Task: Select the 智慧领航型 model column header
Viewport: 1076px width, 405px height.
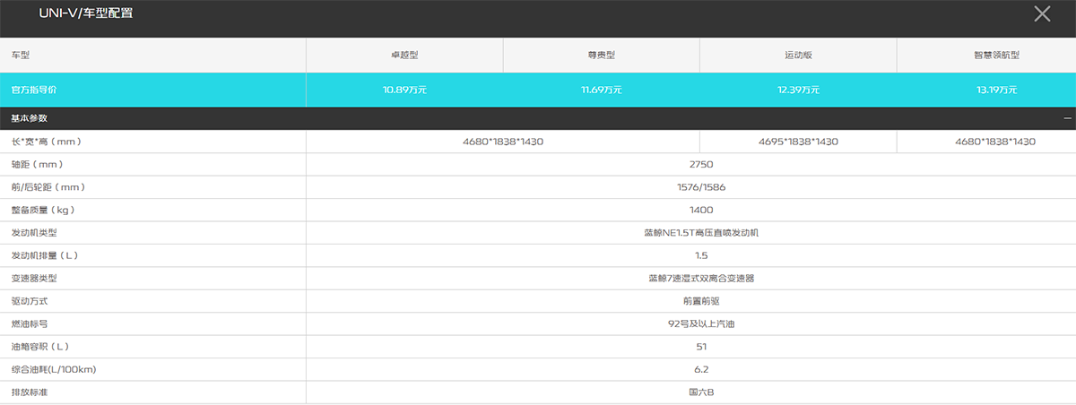Action: (995, 55)
